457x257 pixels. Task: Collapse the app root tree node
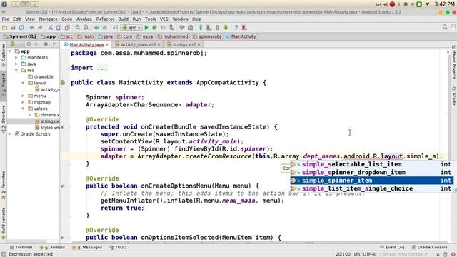(x=10, y=51)
